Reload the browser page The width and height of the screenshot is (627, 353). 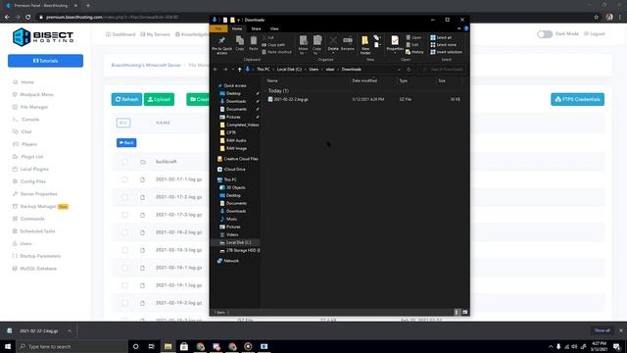coord(28,17)
